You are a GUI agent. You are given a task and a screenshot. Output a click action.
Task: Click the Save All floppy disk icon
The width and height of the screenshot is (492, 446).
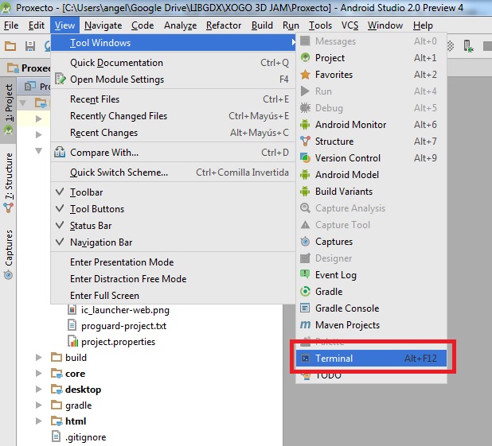[30, 46]
